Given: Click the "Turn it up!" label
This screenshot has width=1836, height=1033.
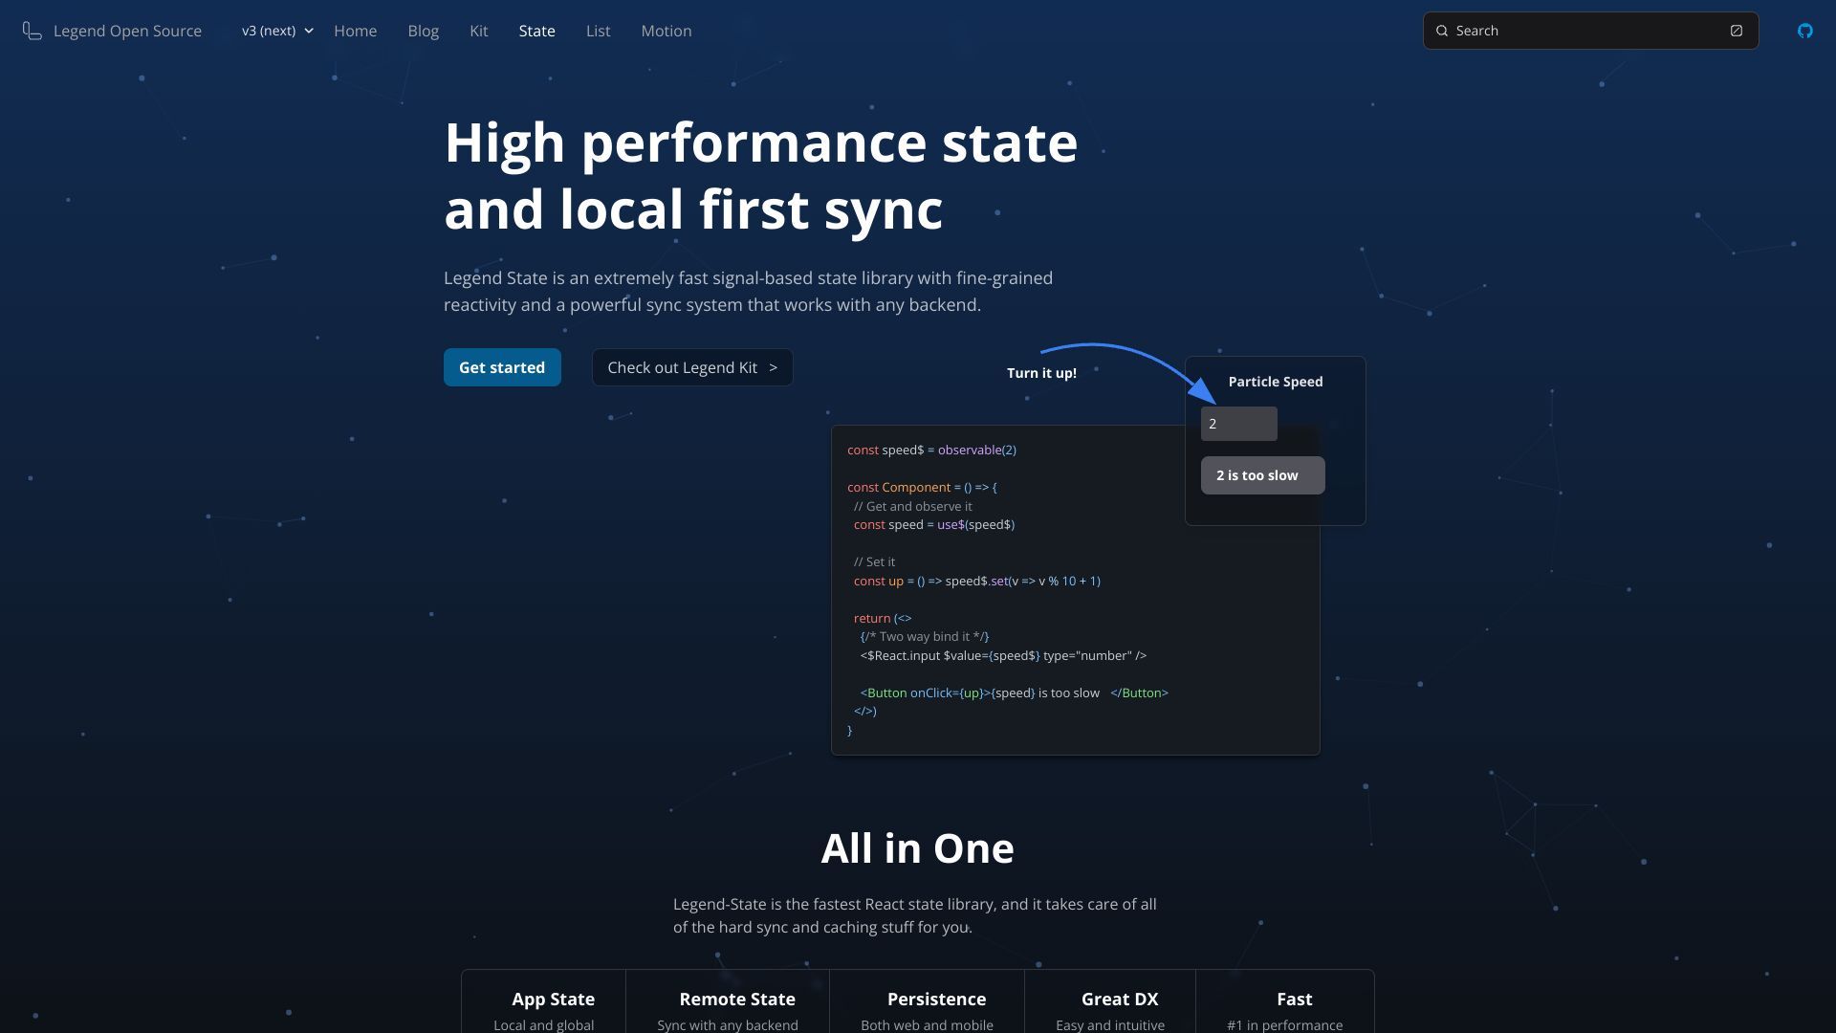Looking at the screenshot, I should [1041, 373].
